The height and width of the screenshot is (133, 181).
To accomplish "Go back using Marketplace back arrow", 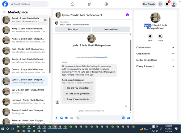I will tap(4, 12).
